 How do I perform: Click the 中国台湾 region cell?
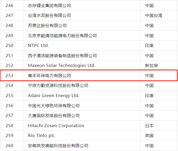tap(153, 16)
